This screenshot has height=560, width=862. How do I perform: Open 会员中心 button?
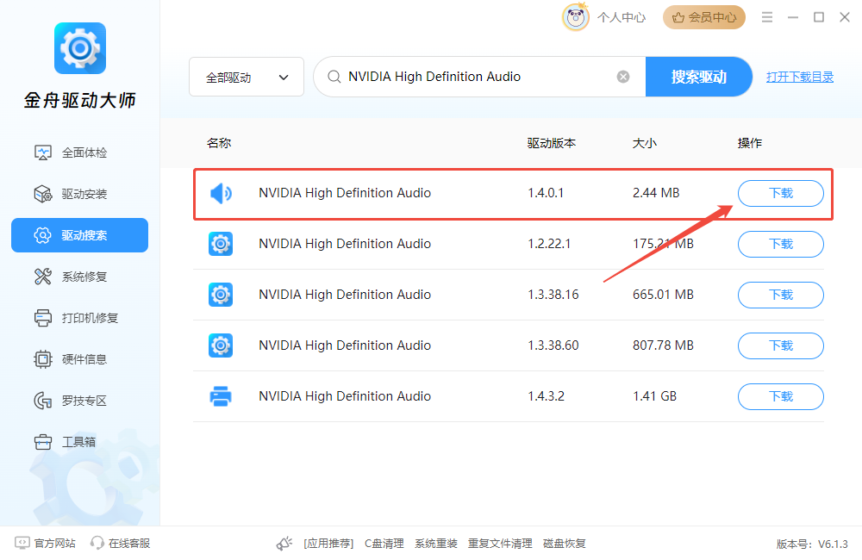click(x=704, y=17)
